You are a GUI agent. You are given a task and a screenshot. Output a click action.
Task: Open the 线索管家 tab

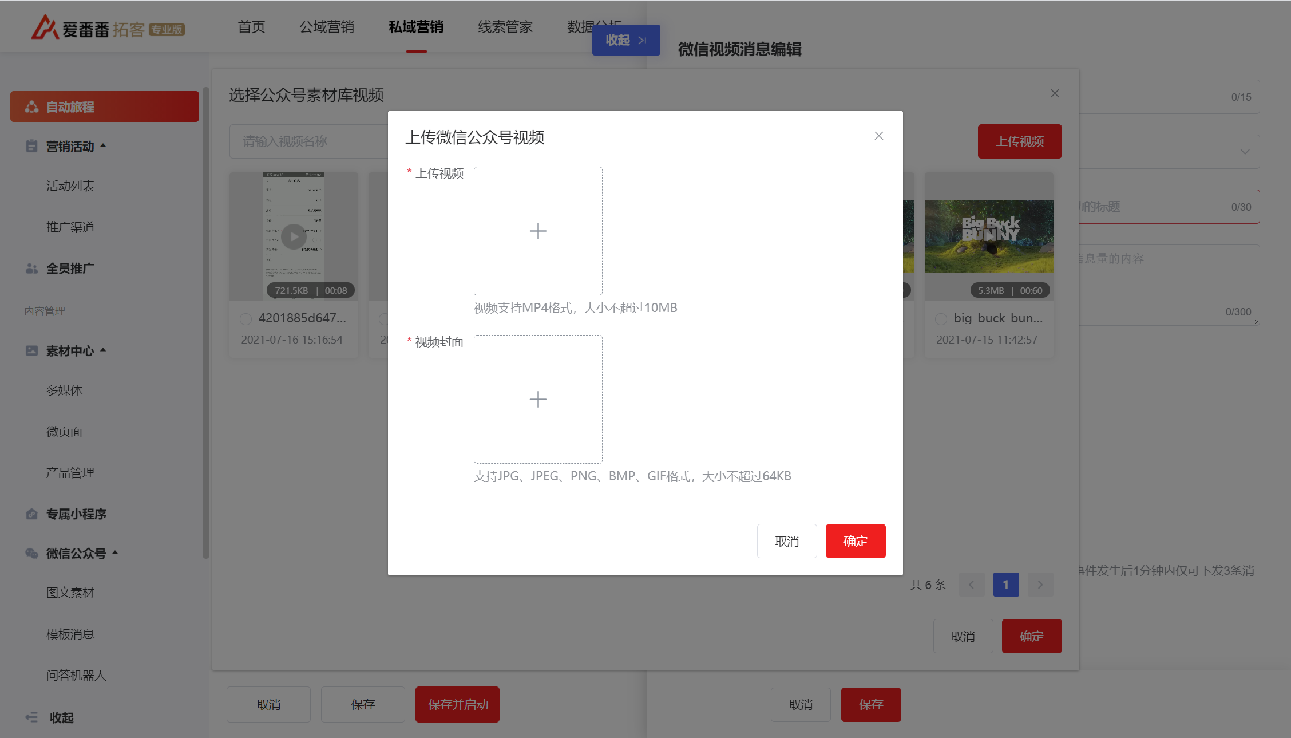(x=505, y=27)
